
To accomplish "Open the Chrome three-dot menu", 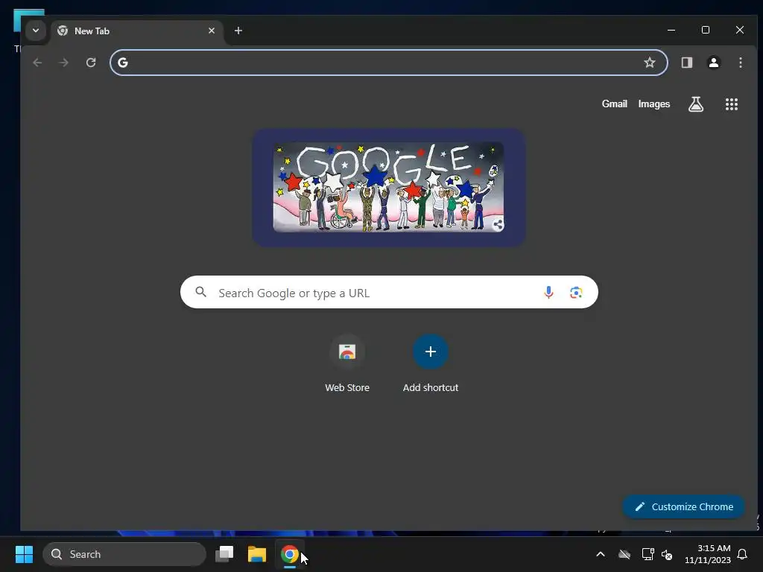I will pos(740,63).
